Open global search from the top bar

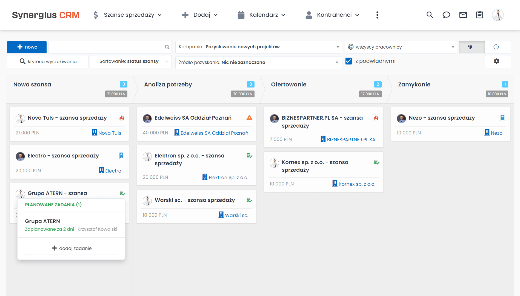coord(430,15)
